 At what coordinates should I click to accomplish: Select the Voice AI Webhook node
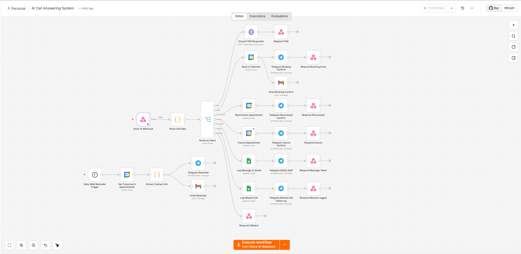[x=143, y=119]
